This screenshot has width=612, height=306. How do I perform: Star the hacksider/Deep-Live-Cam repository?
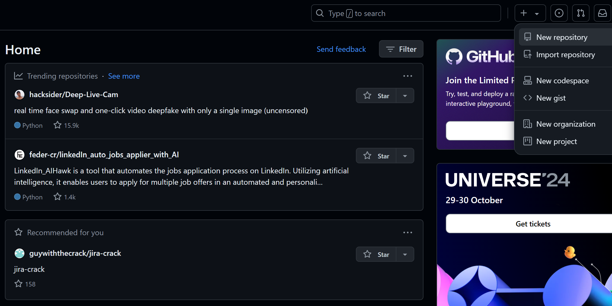(376, 95)
